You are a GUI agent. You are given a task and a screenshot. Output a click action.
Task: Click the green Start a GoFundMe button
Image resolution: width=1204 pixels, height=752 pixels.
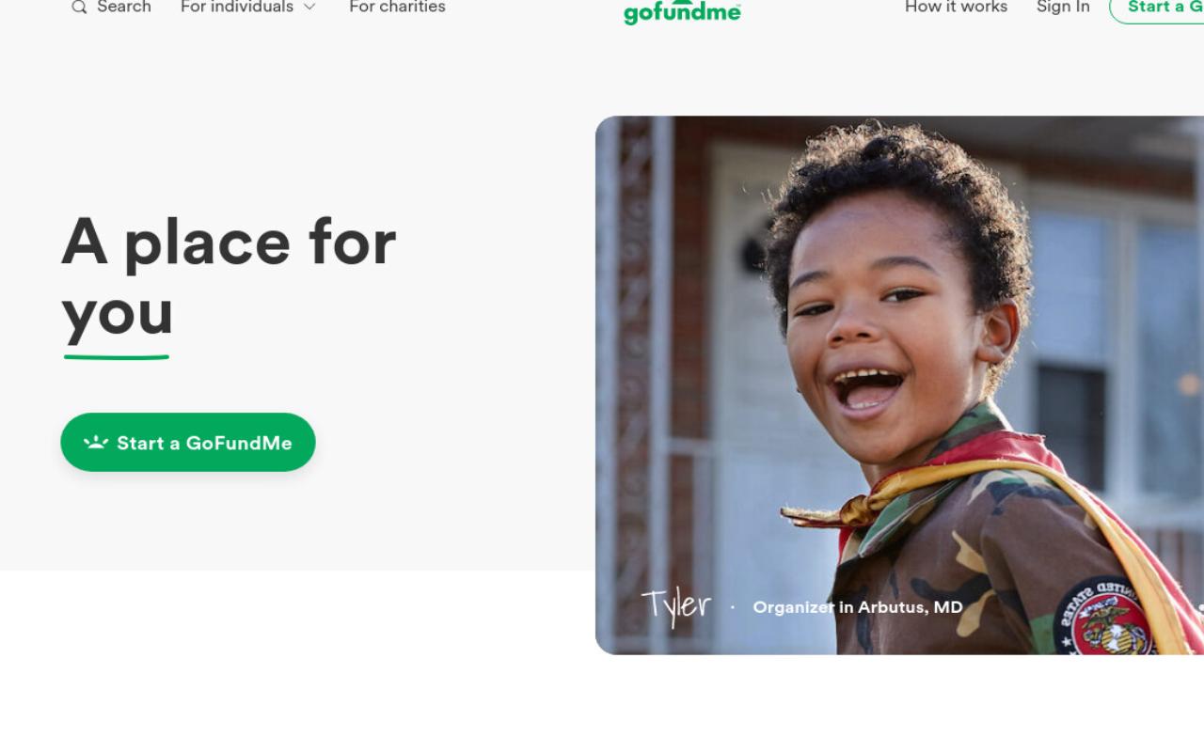188,443
